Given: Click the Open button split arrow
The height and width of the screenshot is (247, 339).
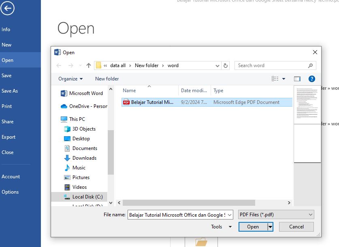Looking at the screenshot, I should (270, 227).
